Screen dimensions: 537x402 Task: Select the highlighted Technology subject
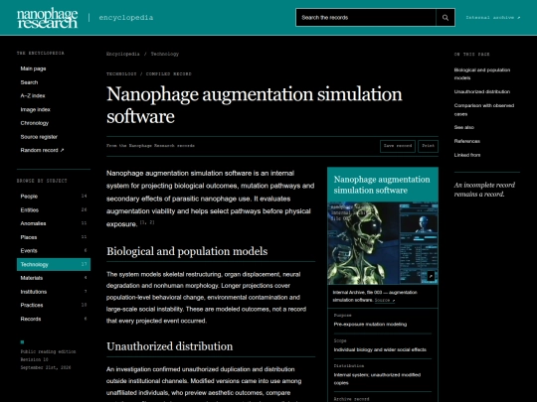tap(54, 264)
